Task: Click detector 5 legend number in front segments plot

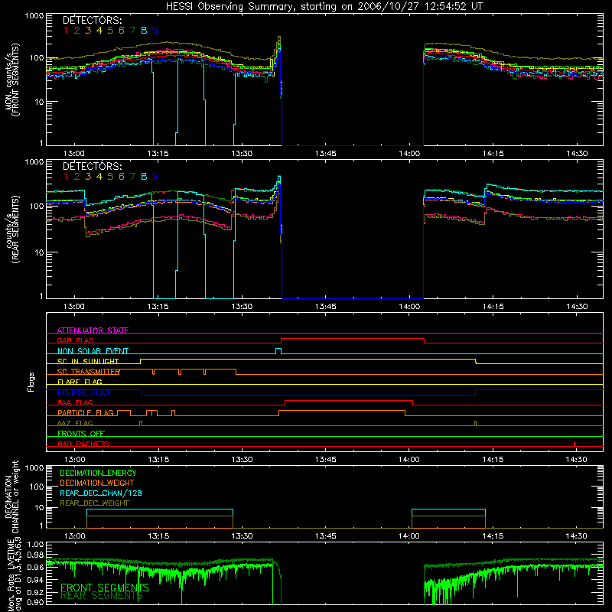Action: tap(110, 30)
